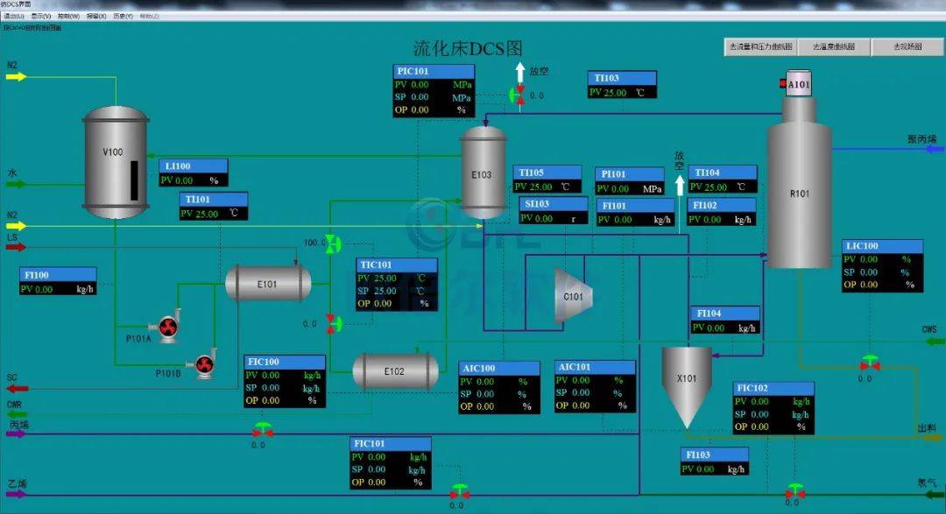Screen dimensions: 946x514
Task: Click the valve under the LIC100 controller
Action: (869, 363)
